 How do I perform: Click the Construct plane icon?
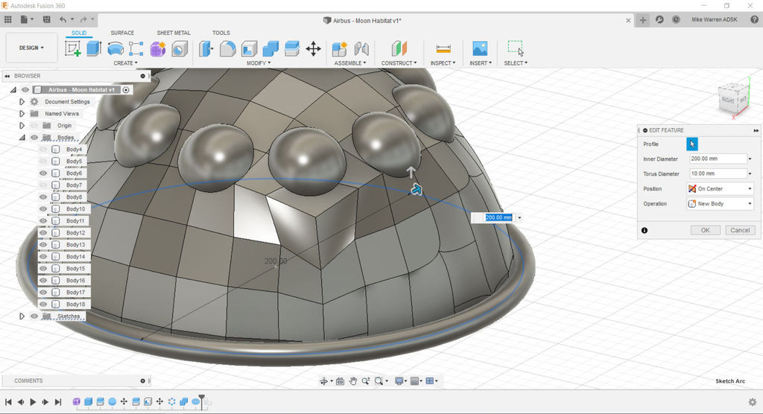399,48
